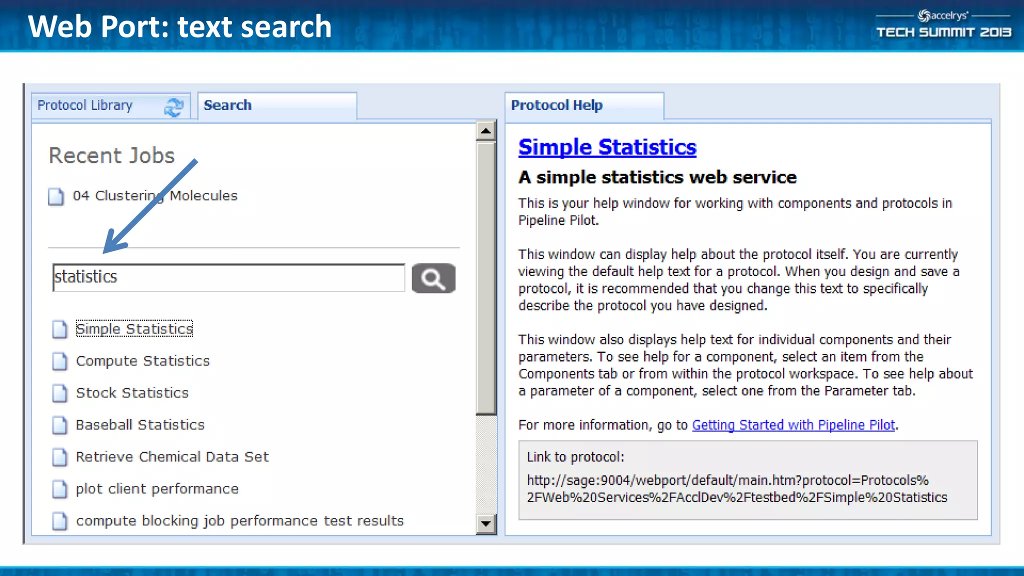Open the Stock Statistics protocol
1024x576 pixels.
(x=132, y=393)
